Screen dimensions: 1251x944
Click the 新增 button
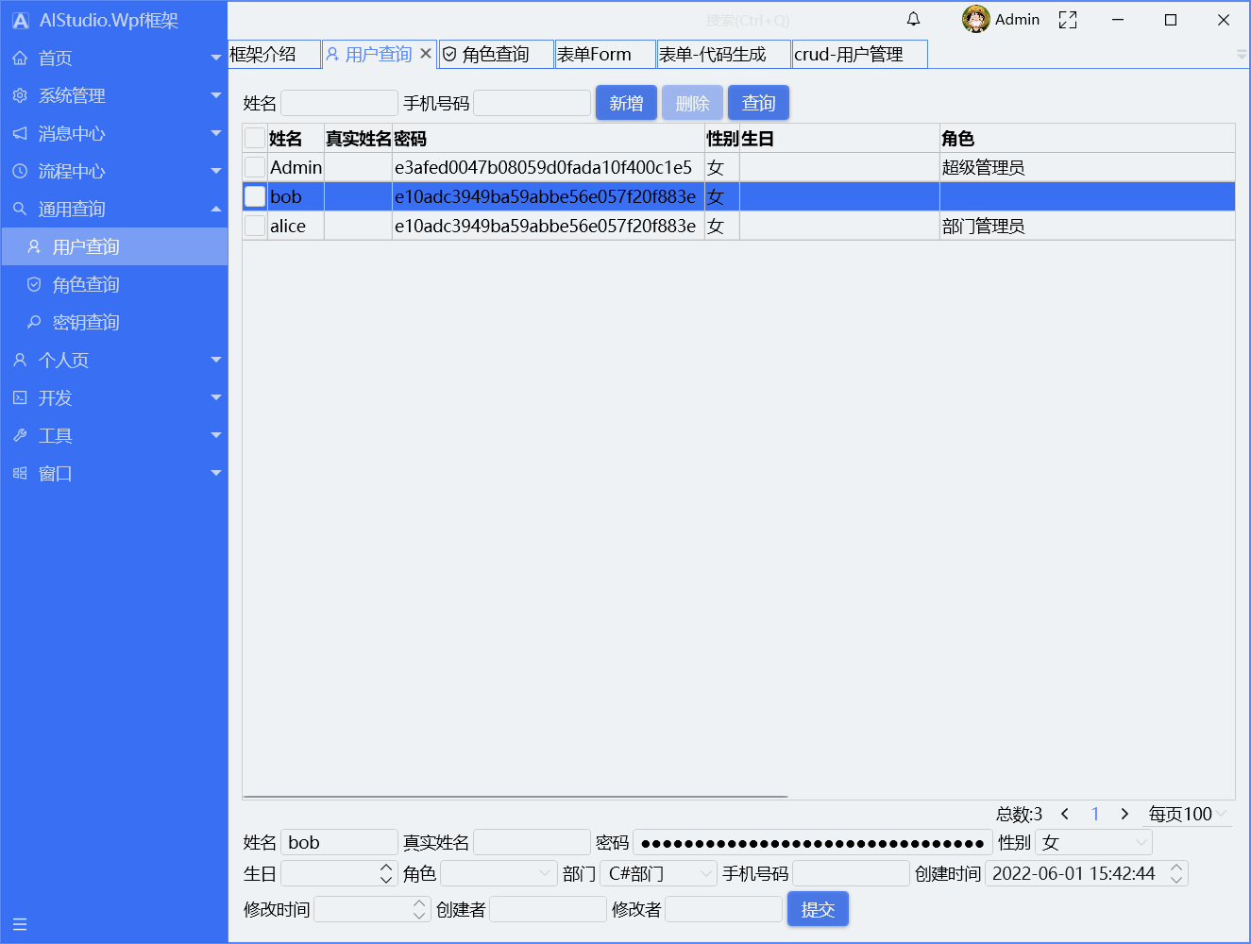click(626, 103)
